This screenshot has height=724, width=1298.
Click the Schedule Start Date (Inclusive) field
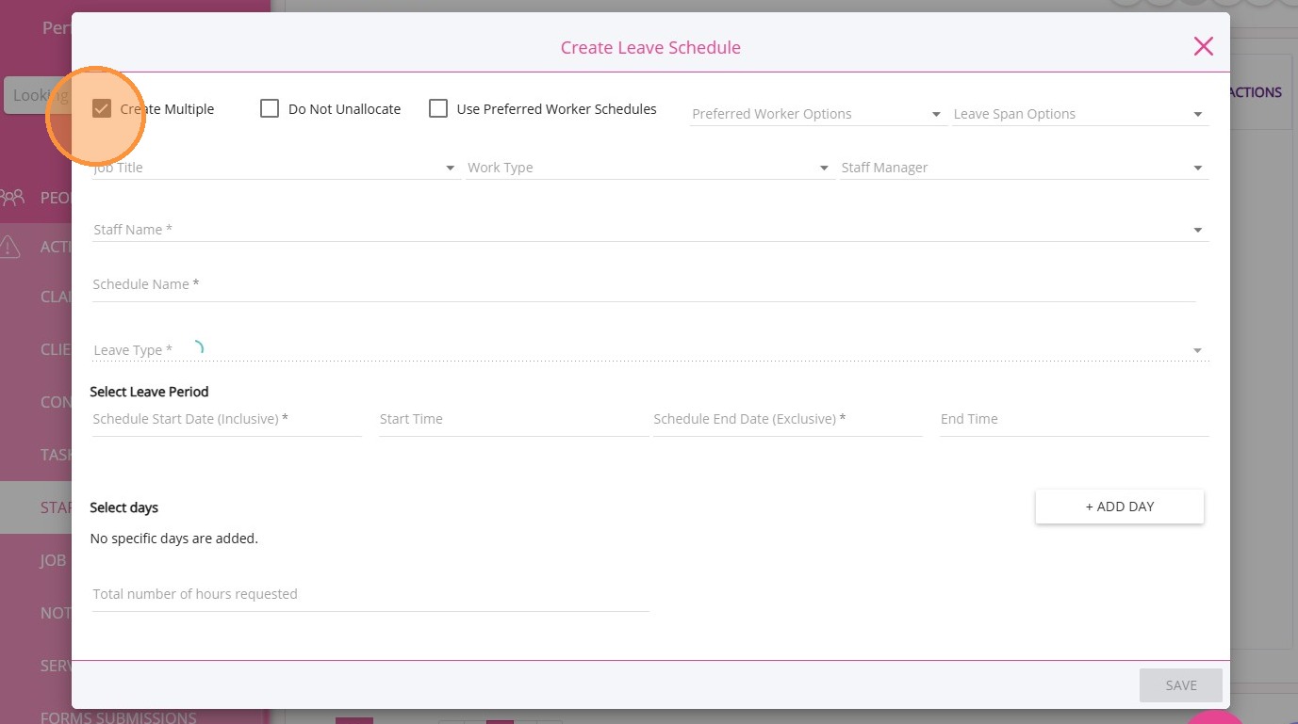tap(227, 420)
